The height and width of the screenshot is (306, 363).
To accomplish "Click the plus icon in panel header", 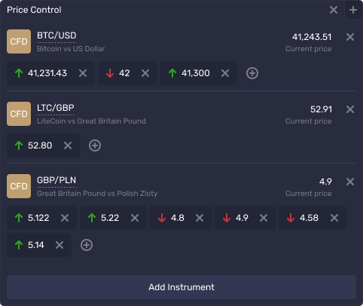I will coord(353,10).
